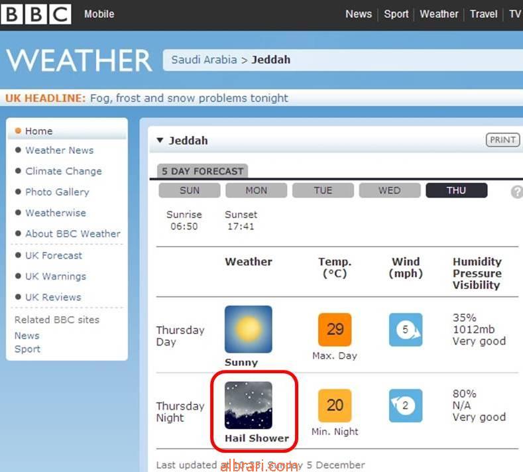Open TV in top navigation bar
Image resolution: width=523 pixels, height=472 pixels.
pos(514,14)
